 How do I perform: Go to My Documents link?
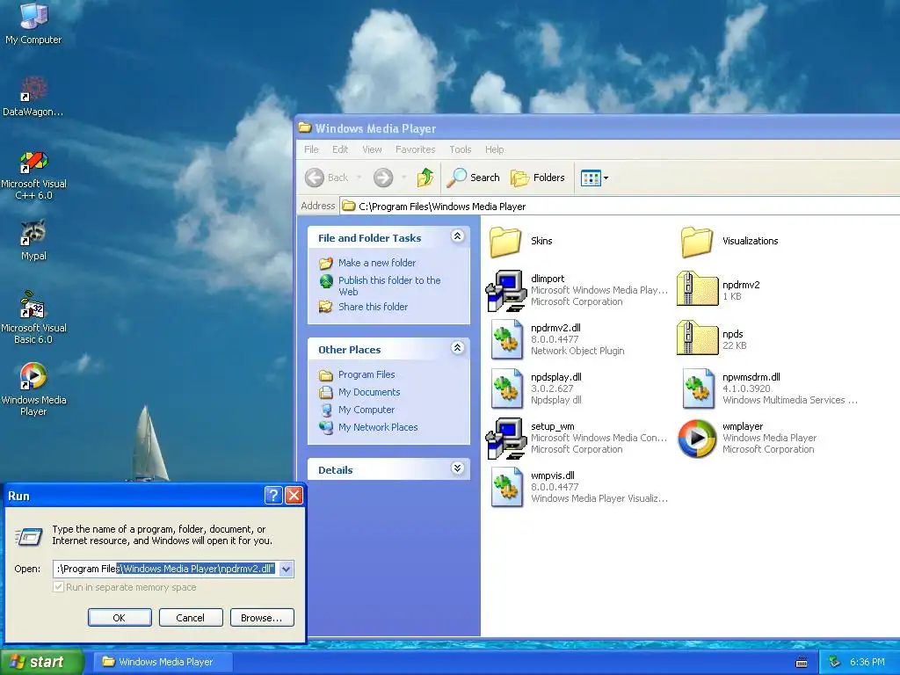point(369,392)
